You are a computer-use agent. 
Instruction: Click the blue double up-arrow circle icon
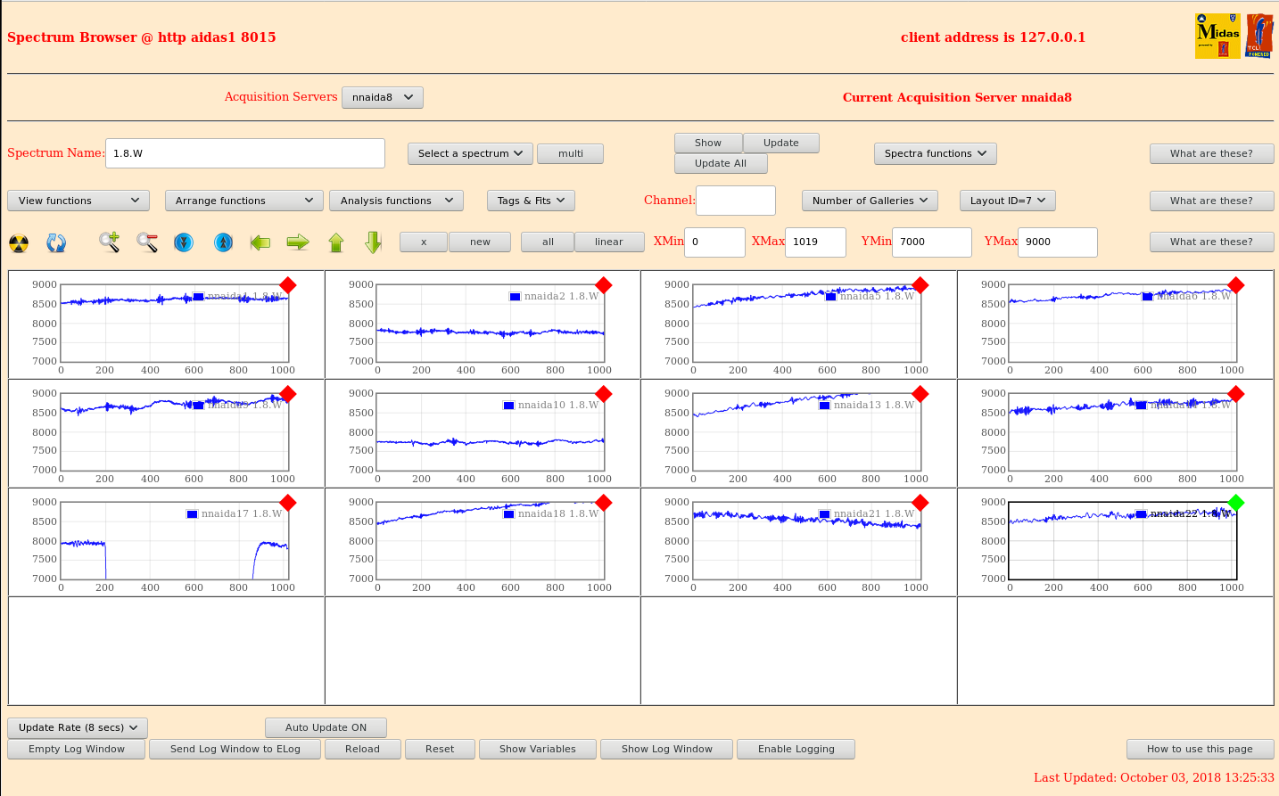(223, 242)
